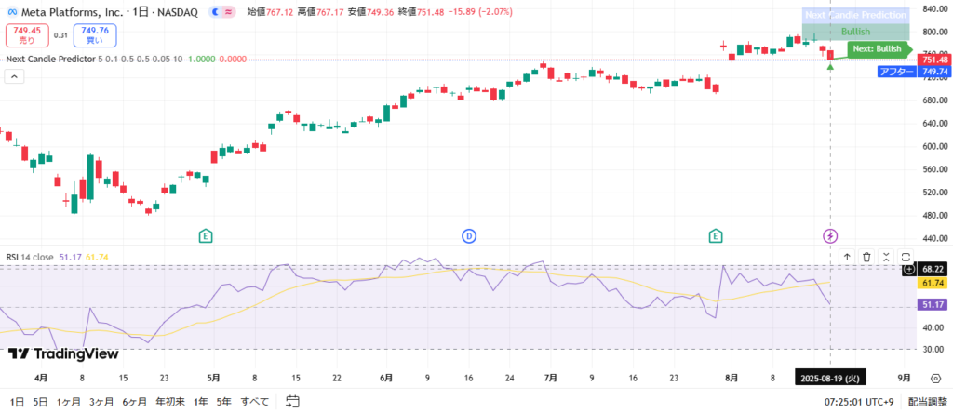Delete RSI pane with trash icon
Image resolution: width=953 pixels, height=413 pixels.
click(x=866, y=257)
